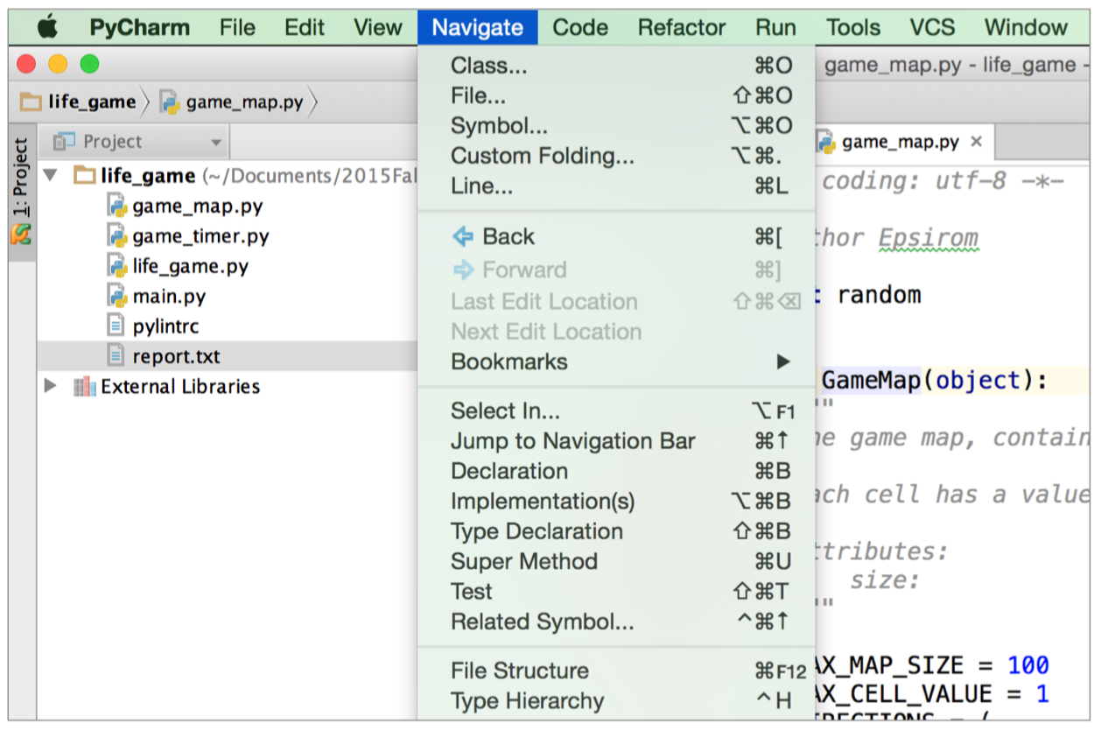Image resolution: width=1101 pixels, height=730 pixels.
Task: Click the Python icon on game_map.py editor tab
Action: (x=826, y=141)
